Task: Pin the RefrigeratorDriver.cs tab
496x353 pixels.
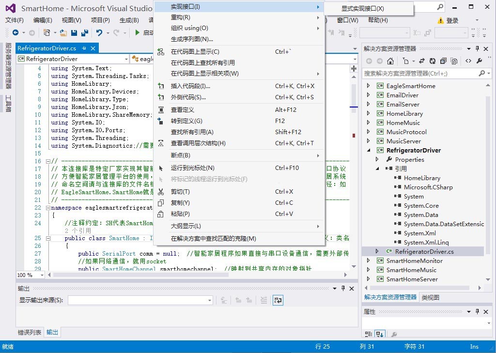Action: coord(84,48)
